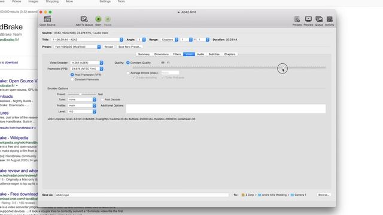The width and height of the screenshot is (383, 215).
Task: Click the Constant Quality RF slider track
Action: (x=229, y=67)
